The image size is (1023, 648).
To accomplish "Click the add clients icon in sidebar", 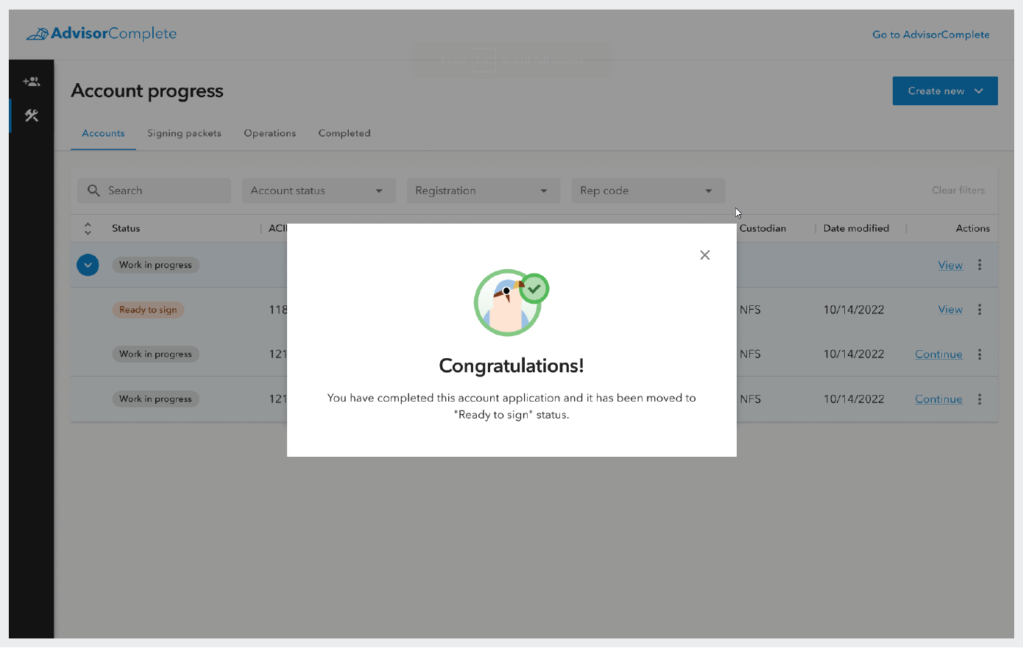I will 31,82.
